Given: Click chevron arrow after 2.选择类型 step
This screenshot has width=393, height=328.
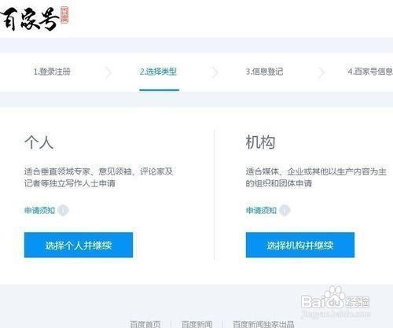Looking at the screenshot, I should click(215, 72).
